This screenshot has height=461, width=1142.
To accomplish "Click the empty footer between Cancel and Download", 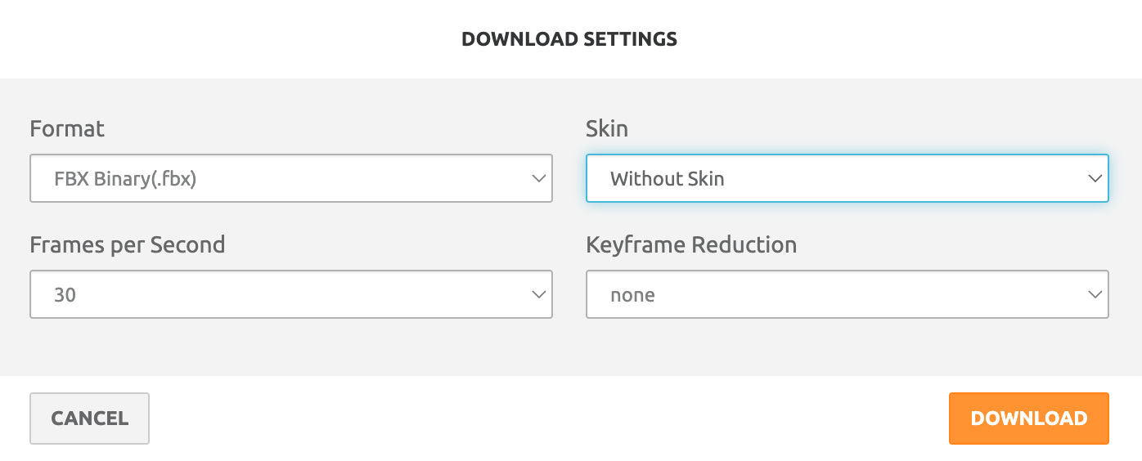I will tap(548, 418).
